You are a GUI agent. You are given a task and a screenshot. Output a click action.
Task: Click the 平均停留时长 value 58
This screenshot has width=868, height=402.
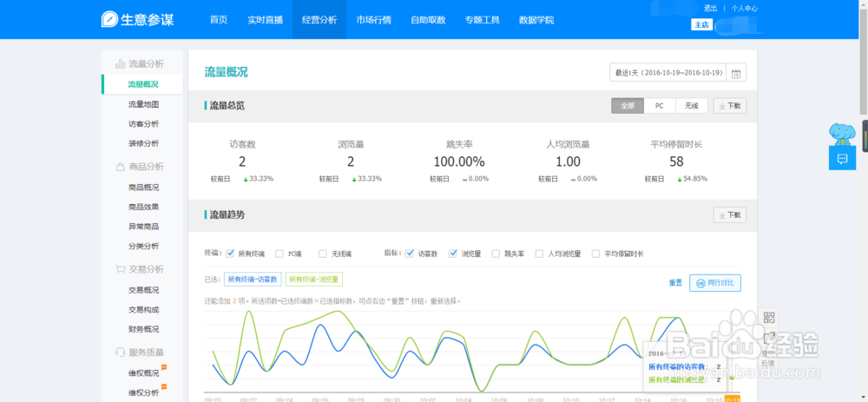676,161
